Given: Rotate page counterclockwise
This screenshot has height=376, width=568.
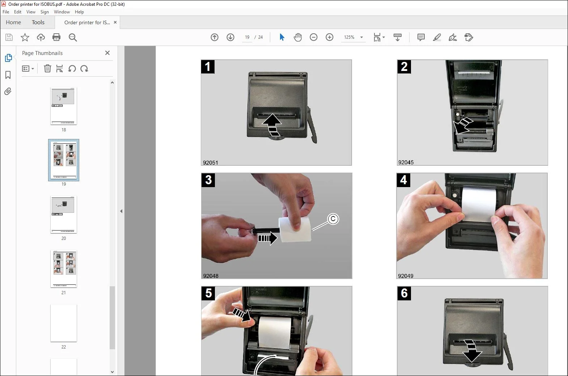Looking at the screenshot, I should [x=72, y=68].
